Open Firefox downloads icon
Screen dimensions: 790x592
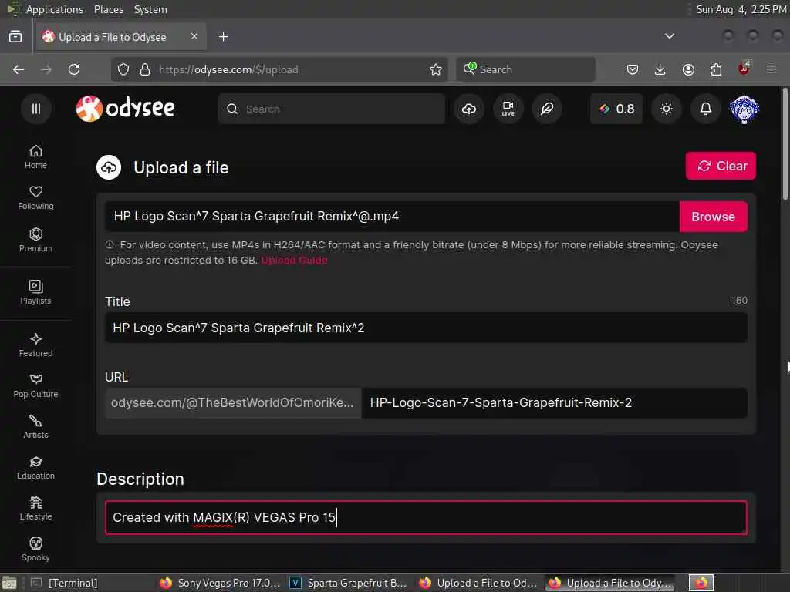pyautogui.click(x=660, y=69)
